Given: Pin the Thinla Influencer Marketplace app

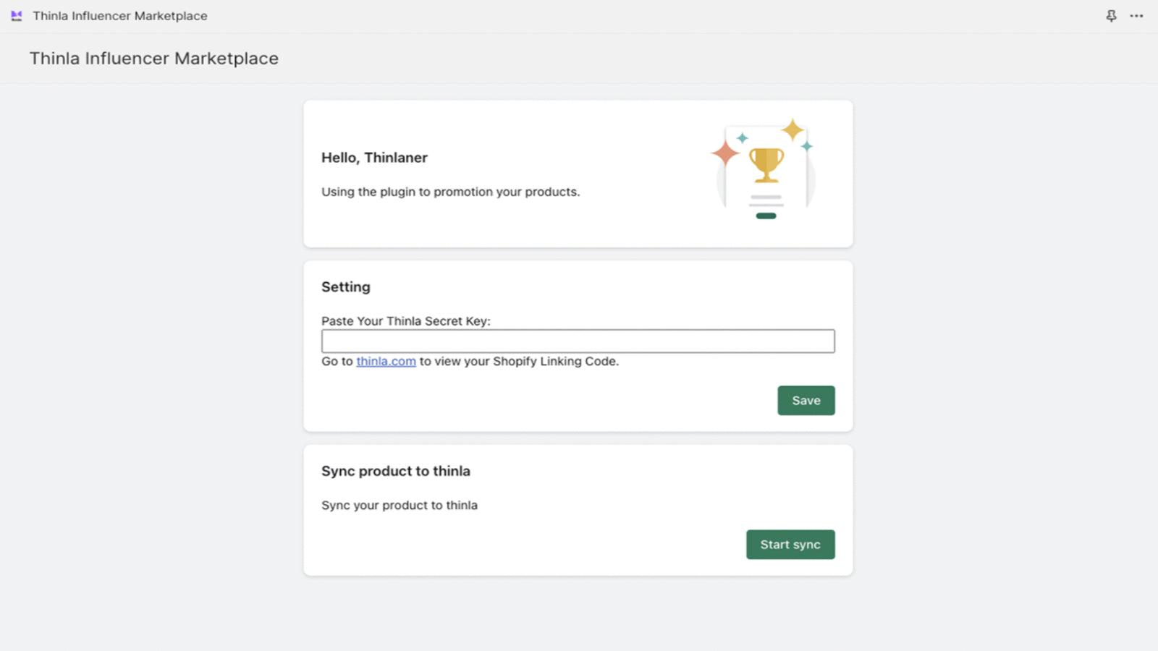Looking at the screenshot, I should pos(1112,16).
